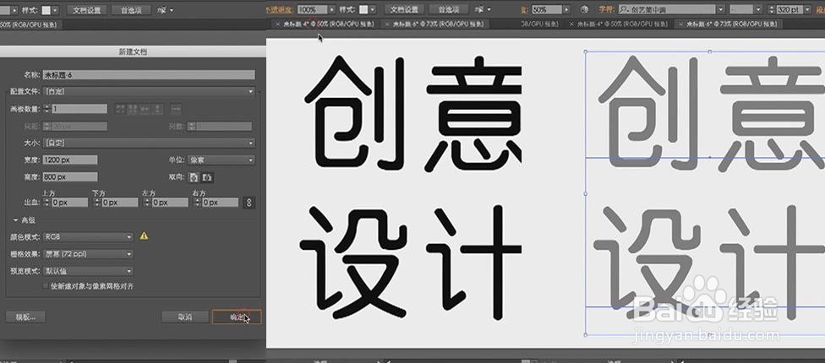
Task: Click the right-to-left artboard layout icon
Action: [x=177, y=109]
